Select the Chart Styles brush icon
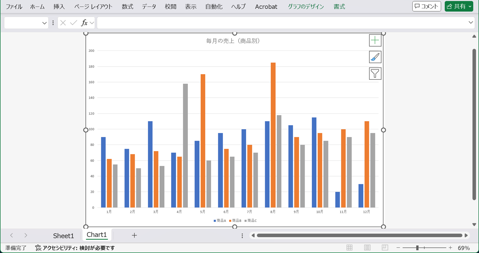Image resolution: width=479 pixels, height=253 pixels. 375,57
